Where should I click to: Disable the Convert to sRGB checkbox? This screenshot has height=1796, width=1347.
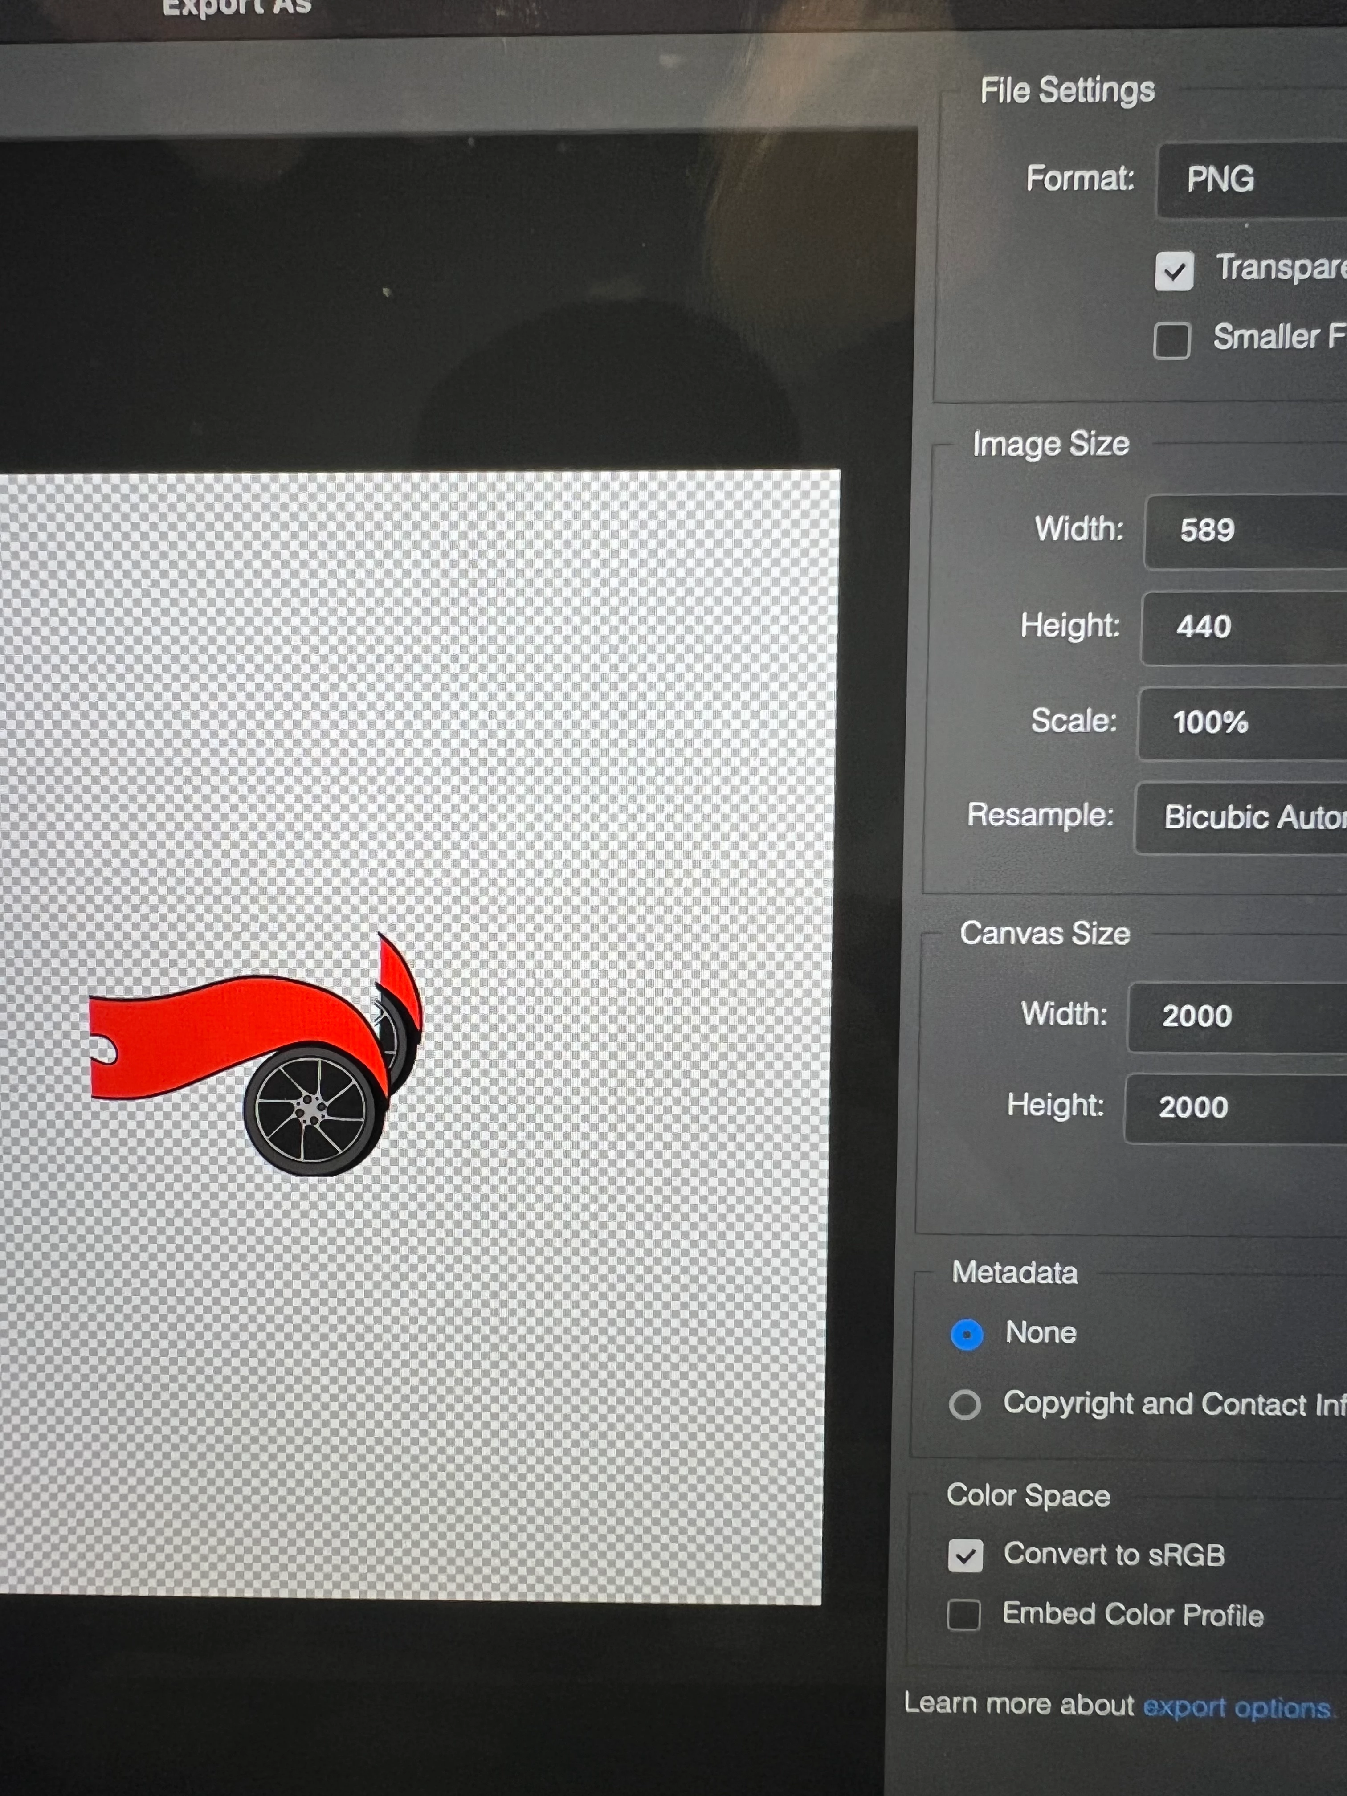(965, 1555)
